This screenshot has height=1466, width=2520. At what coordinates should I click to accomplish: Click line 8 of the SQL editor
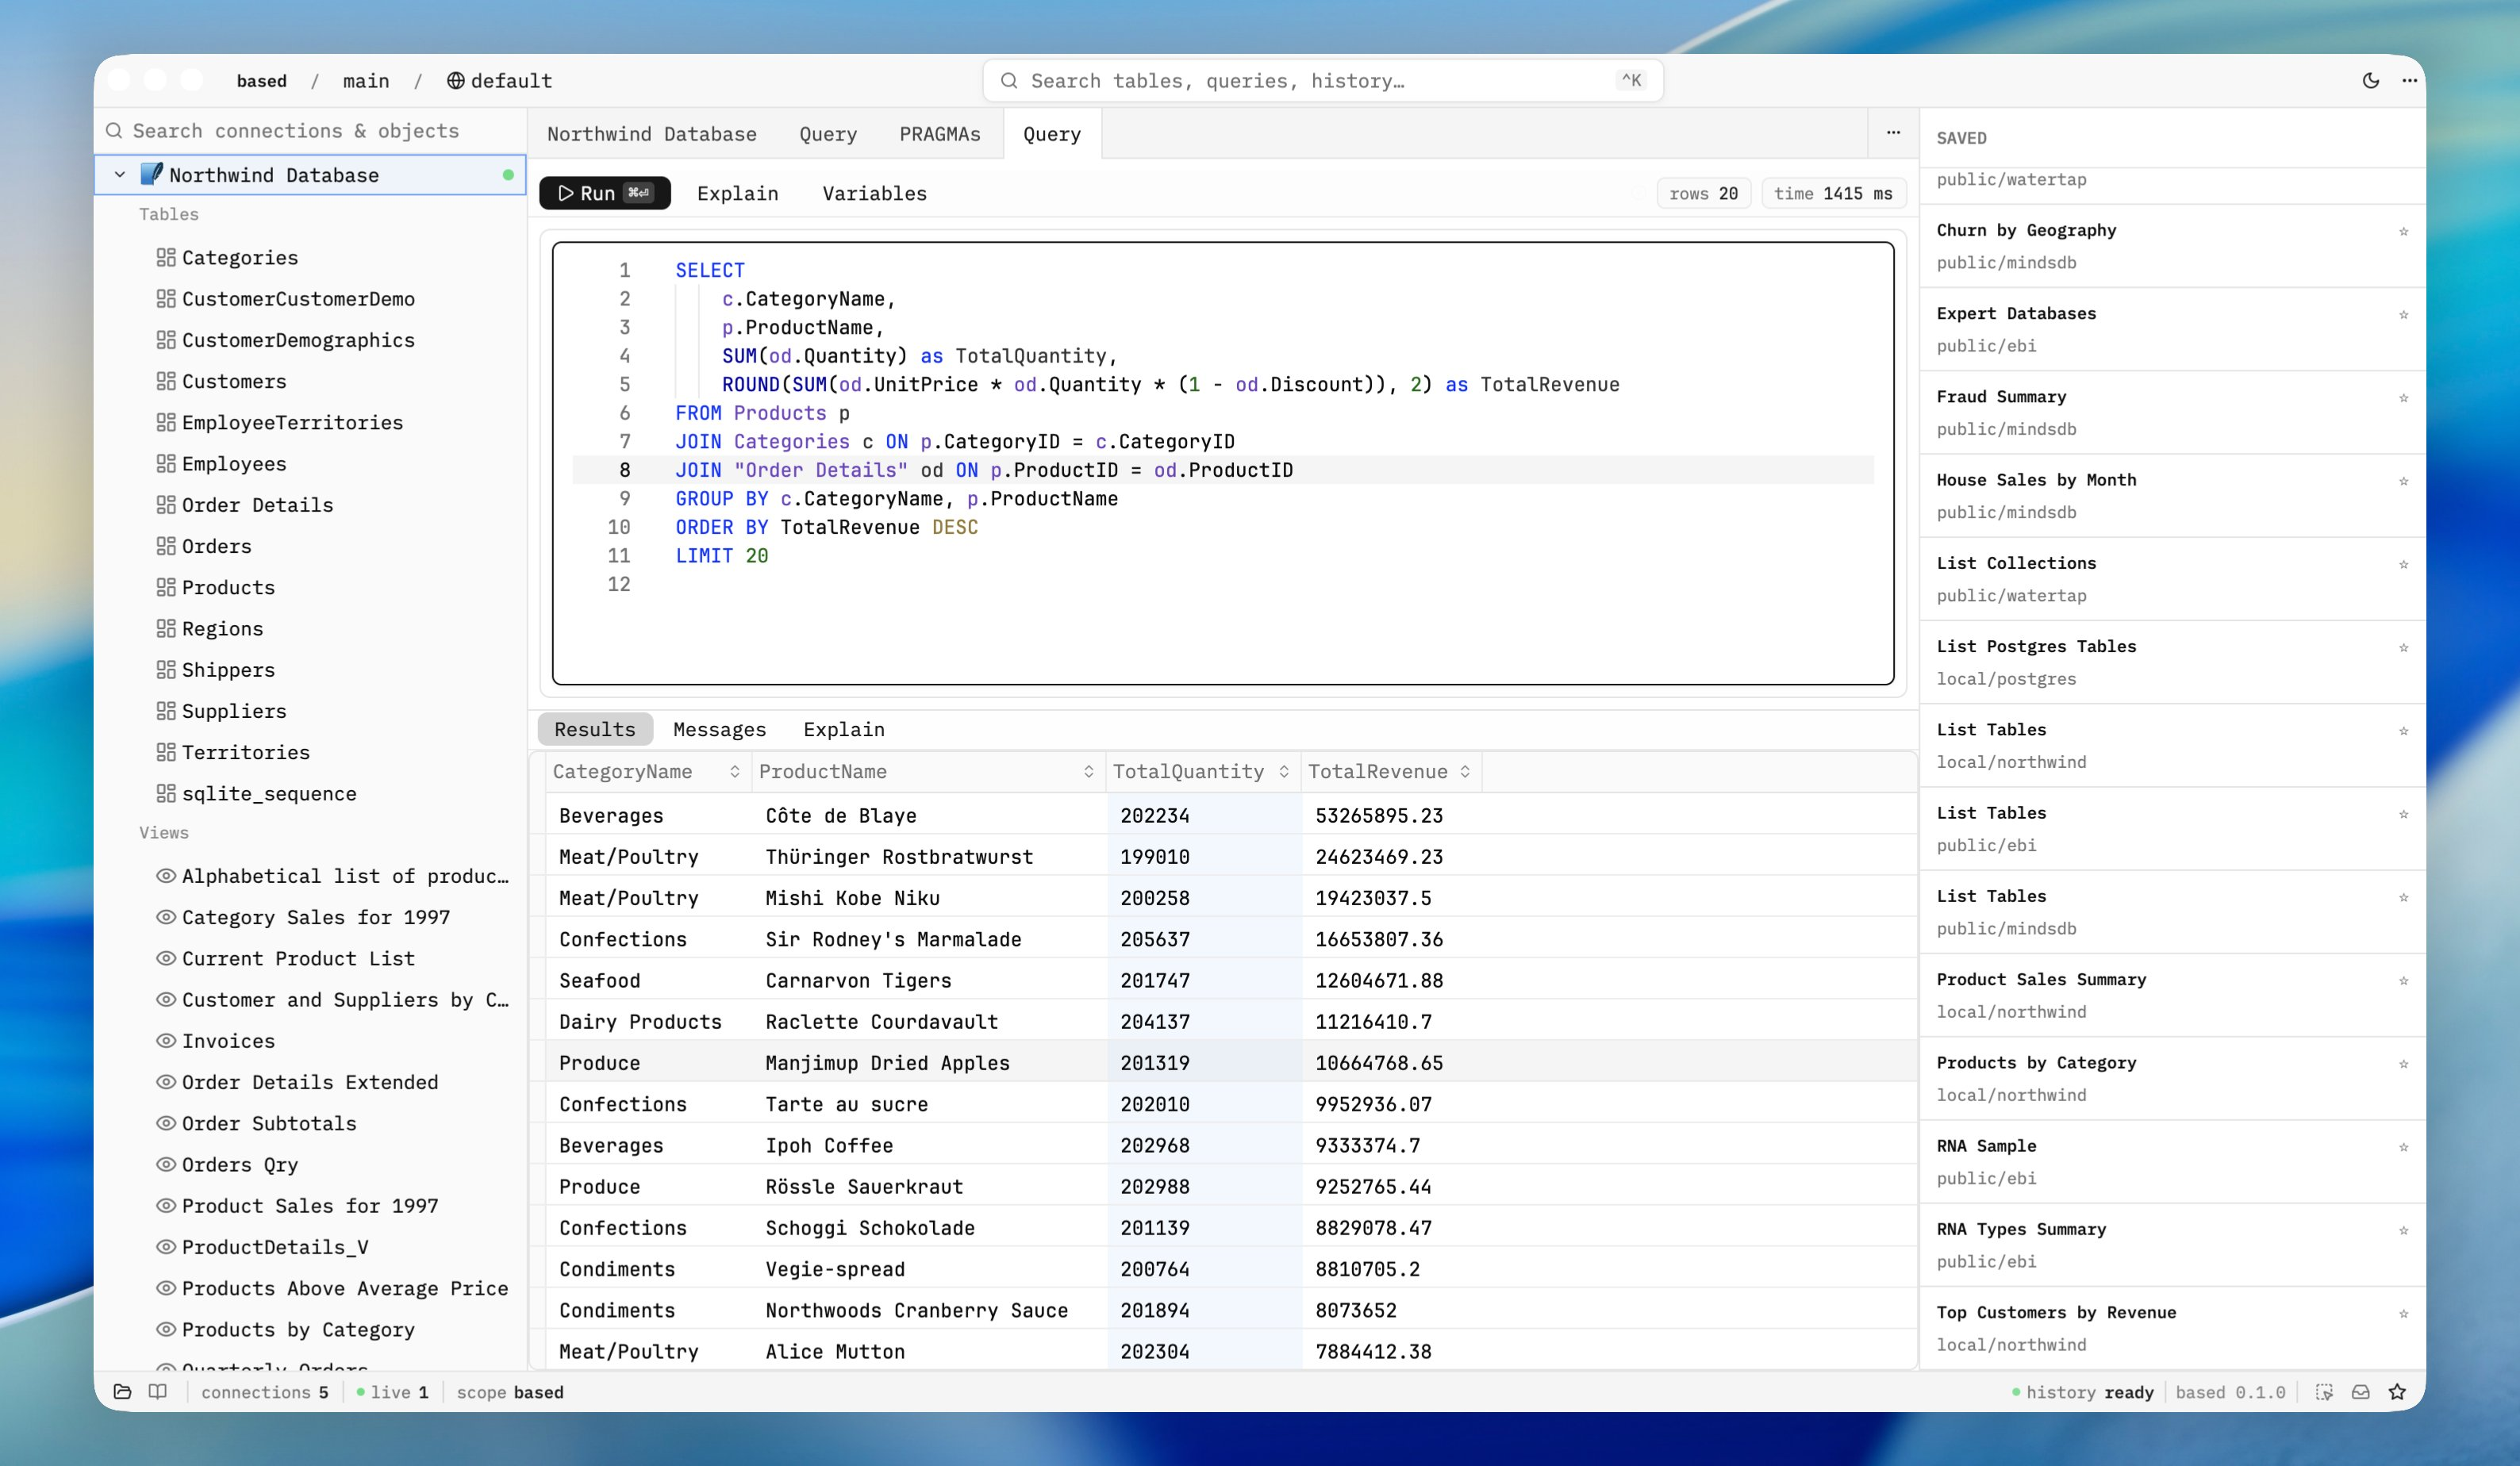(x=1222, y=470)
